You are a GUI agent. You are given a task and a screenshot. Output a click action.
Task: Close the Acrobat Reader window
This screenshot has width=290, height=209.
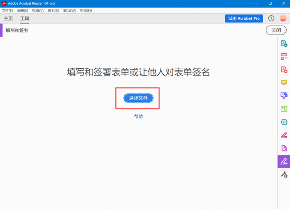(284, 3)
